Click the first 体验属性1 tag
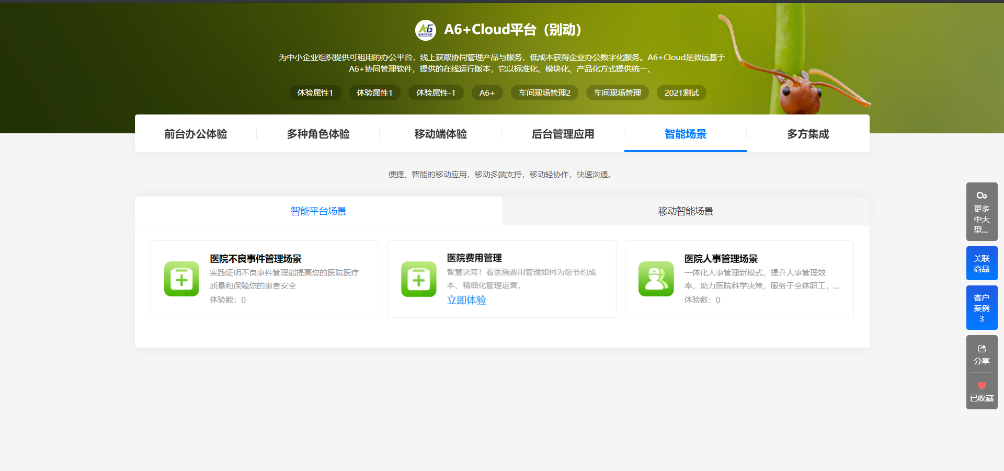Screen dimensions: 1004x471 pyautogui.click(x=315, y=93)
